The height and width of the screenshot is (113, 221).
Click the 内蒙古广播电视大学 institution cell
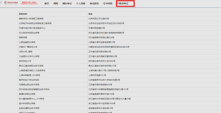(52, 47)
